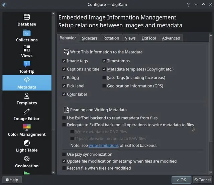214x185 pixels.
Task: Enable Face Tags (including face areas)
Action: (x=104, y=77)
